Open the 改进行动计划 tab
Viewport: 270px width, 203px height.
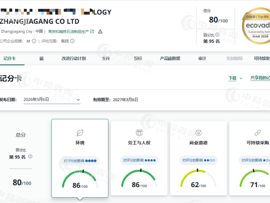(74, 59)
